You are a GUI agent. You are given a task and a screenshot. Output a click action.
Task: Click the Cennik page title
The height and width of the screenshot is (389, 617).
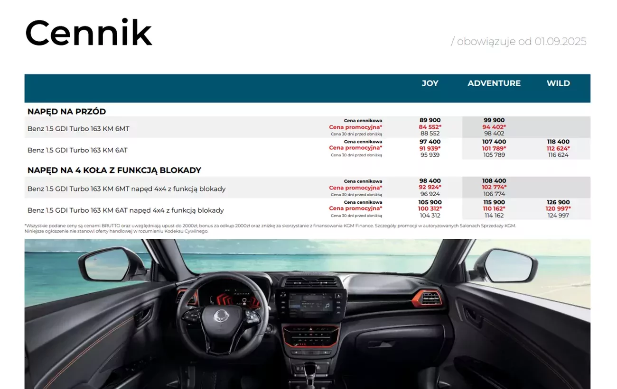pyautogui.click(x=89, y=33)
